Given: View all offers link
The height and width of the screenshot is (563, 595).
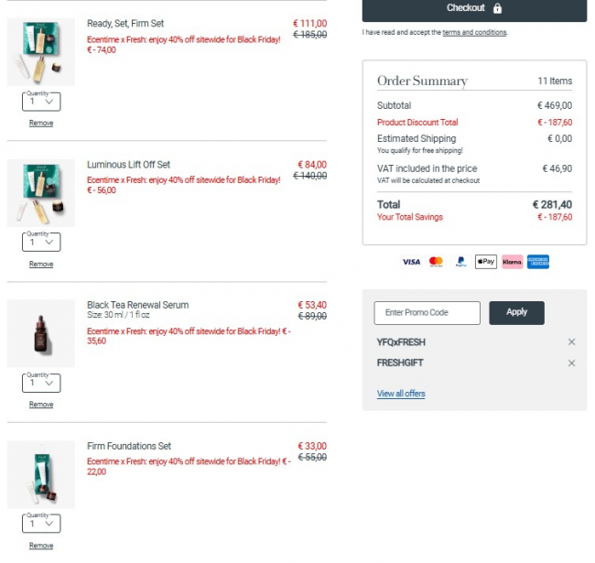Looking at the screenshot, I should point(401,394).
